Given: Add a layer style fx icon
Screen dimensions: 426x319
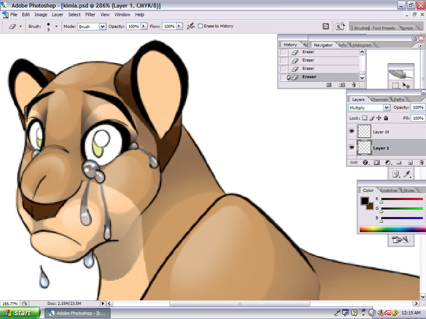Looking at the screenshot, I should coord(366,162).
